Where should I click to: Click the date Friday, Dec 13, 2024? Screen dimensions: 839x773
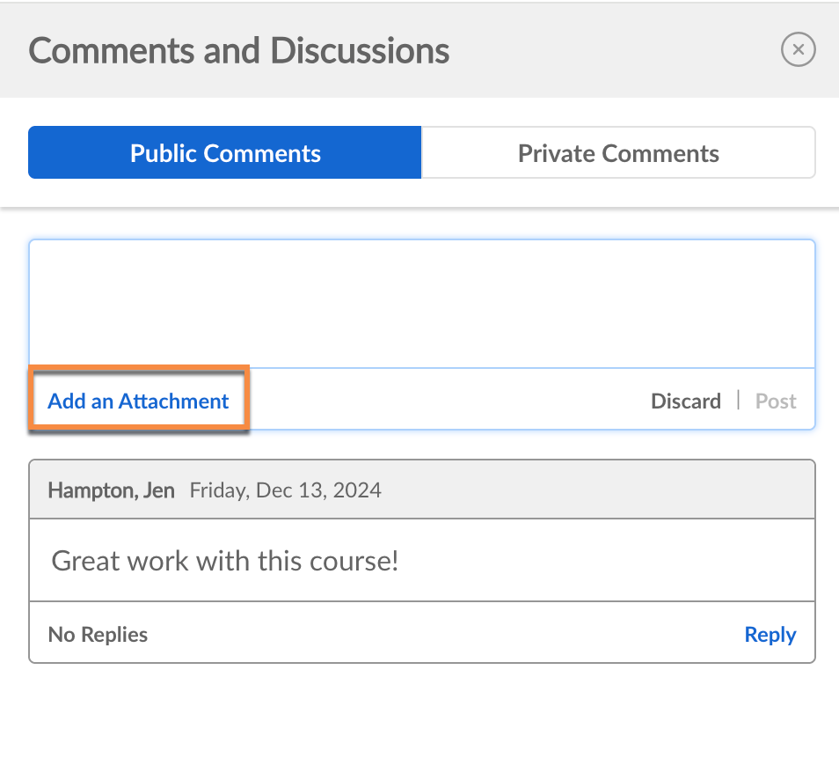(x=286, y=490)
